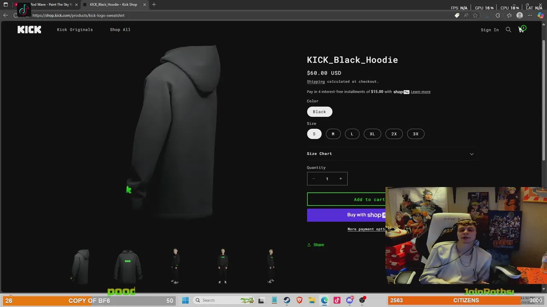Open the Edge tab actions menu icon

pos(6,5)
